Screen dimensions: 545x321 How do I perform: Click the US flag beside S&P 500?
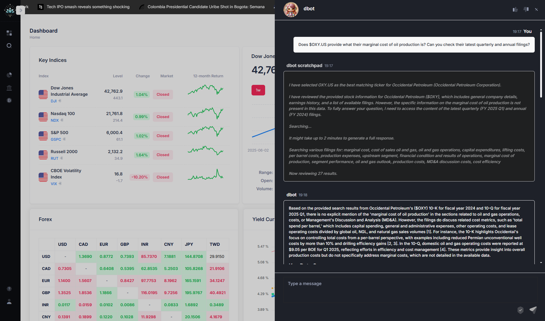(x=43, y=136)
